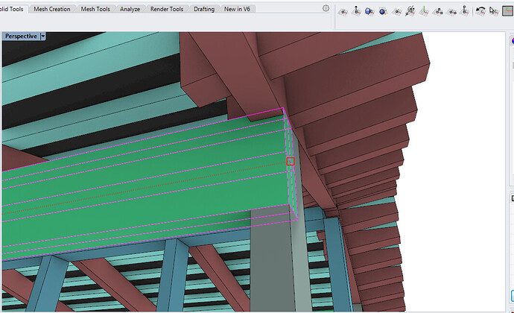Open the Mesh Tools tab

95,9
